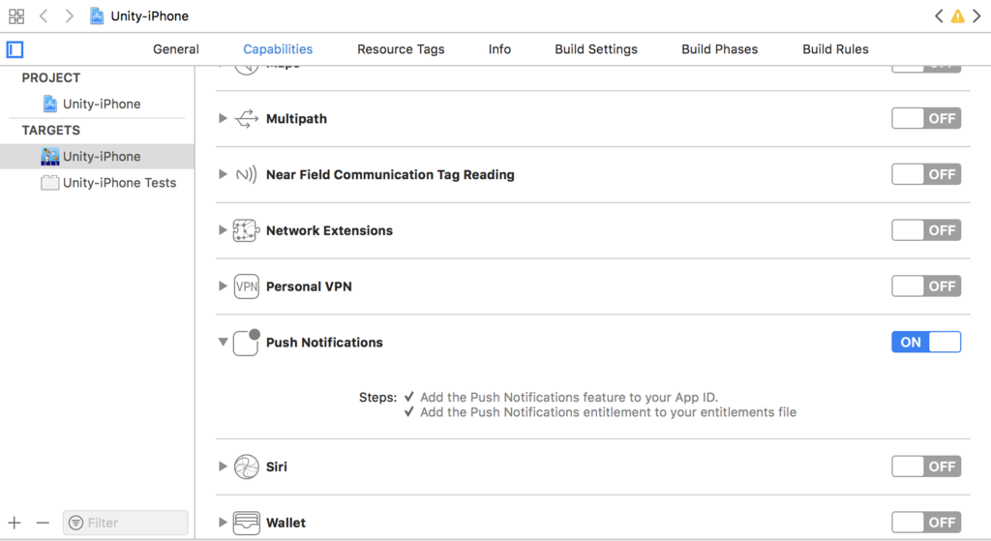Click the yellow warning triangle icon
The width and height of the screenshot is (991, 541).
[x=958, y=16]
